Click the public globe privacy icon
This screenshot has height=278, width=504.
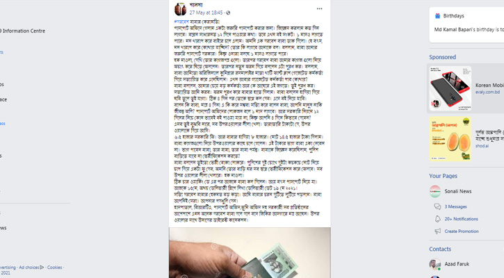click(x=228, y=13)
